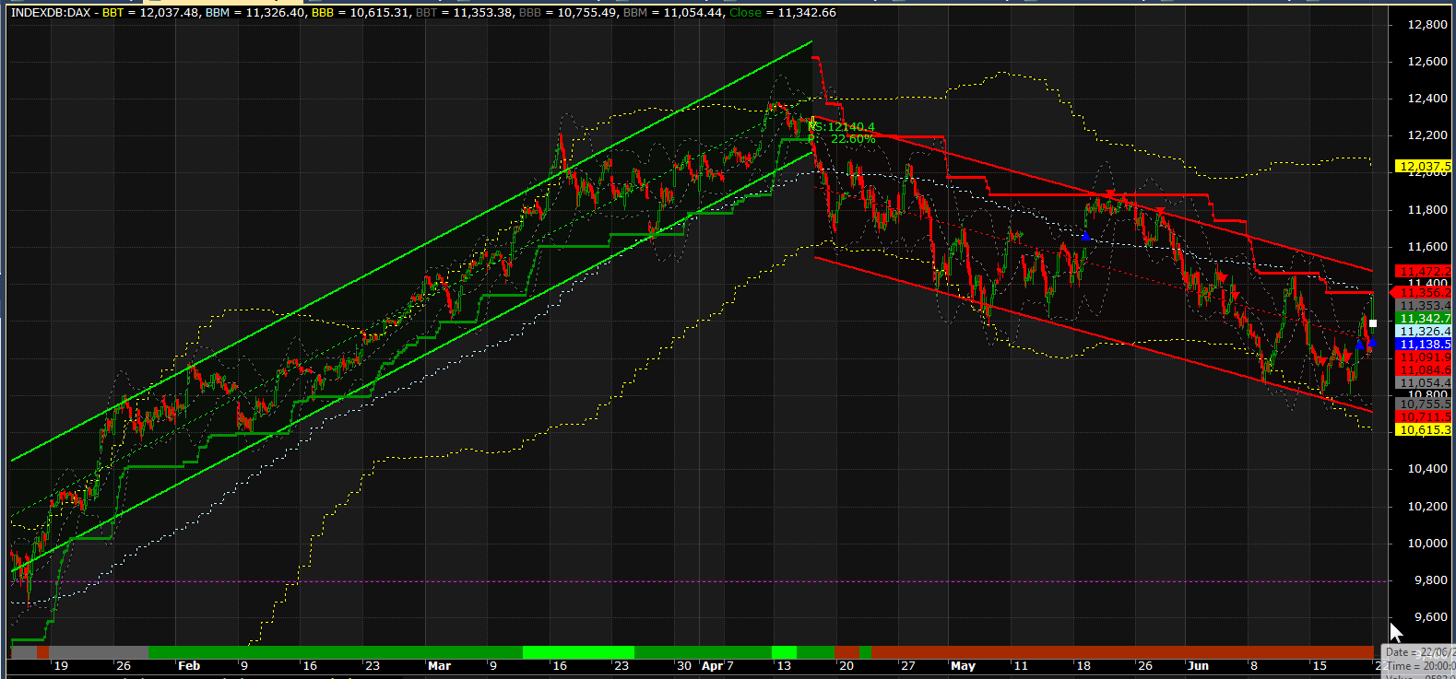Image resolution: width=1456 pixels, height=679 pixels.
Task: Click the 11,800 price axis label
Action: click(x=1427, y=209)
